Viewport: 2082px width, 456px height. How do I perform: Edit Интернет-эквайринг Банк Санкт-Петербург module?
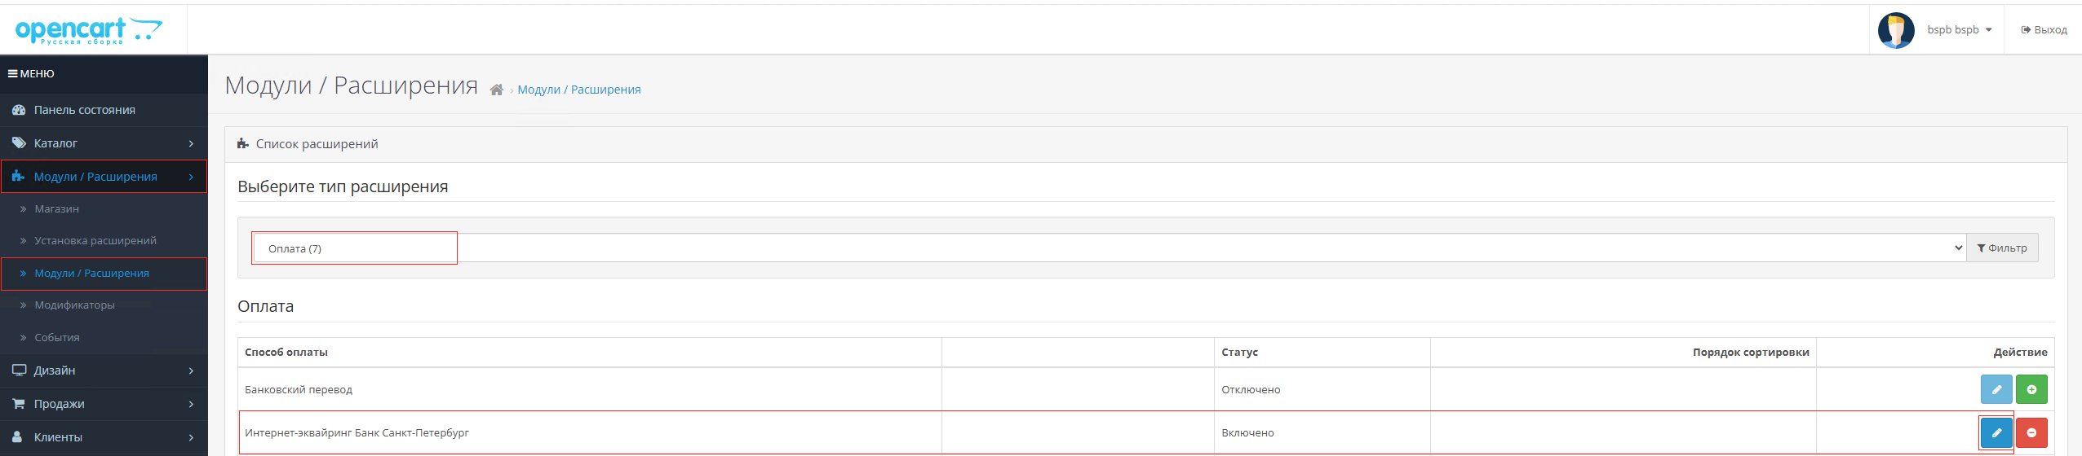click(x=1996, y=432)
